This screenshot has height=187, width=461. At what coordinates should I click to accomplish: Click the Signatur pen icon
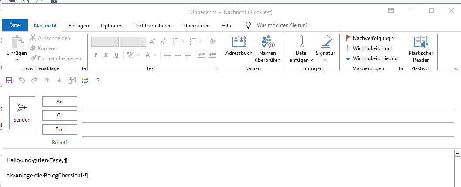325,41
